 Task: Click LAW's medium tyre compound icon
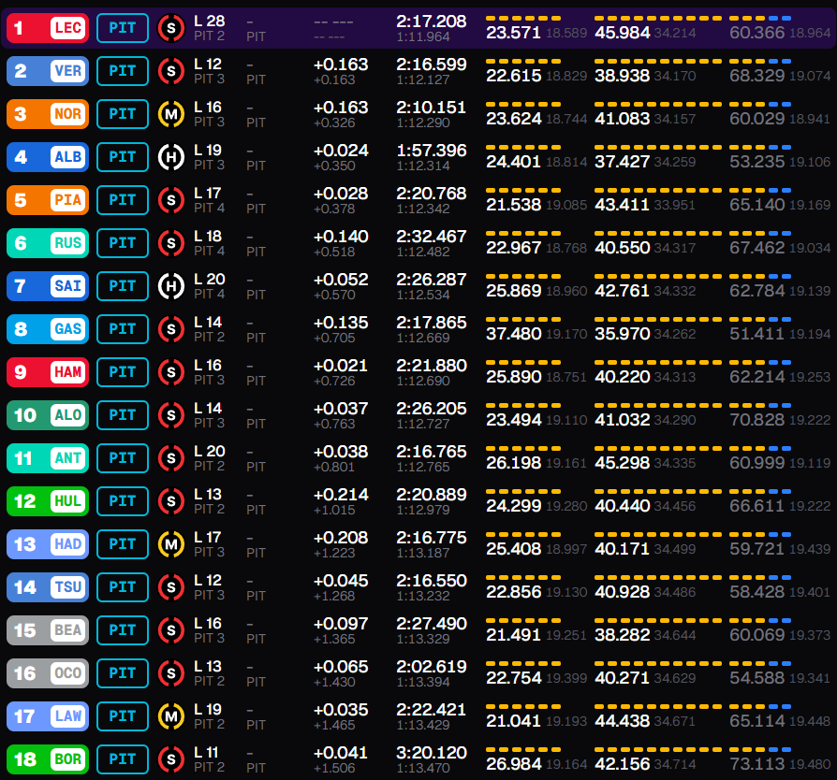170,716
